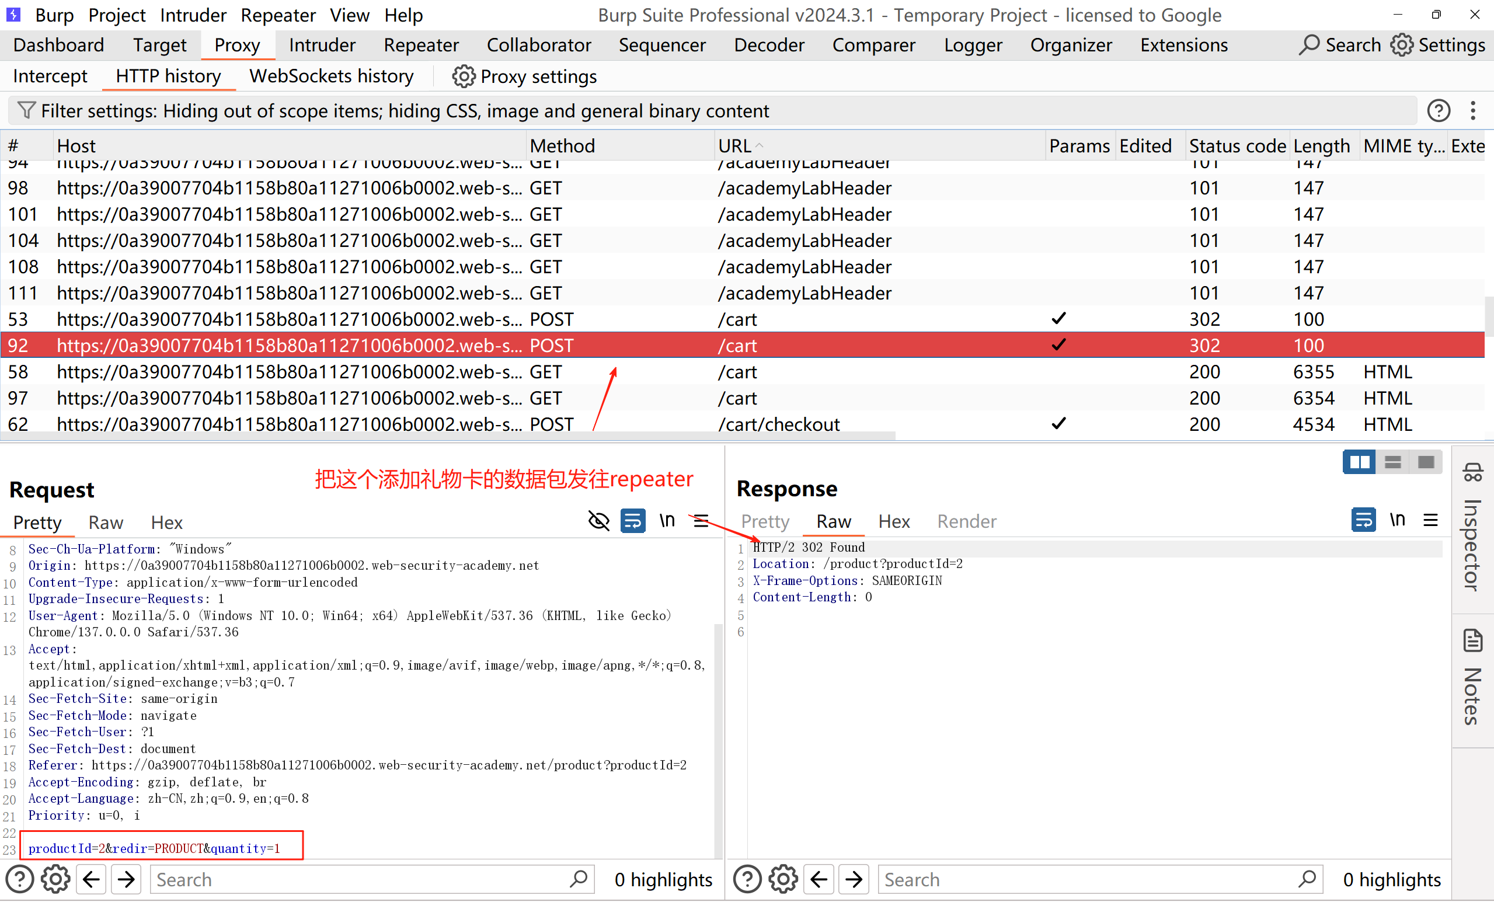This screenshot has width=1494, height=902.
Task: Sort the table by URL column header
Action: [735, 145]
